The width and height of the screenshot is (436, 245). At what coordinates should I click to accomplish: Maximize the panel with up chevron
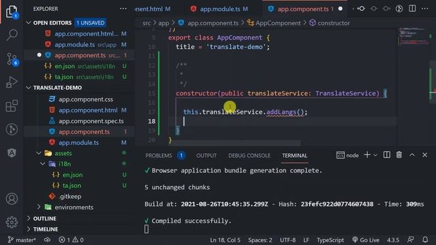412,155
